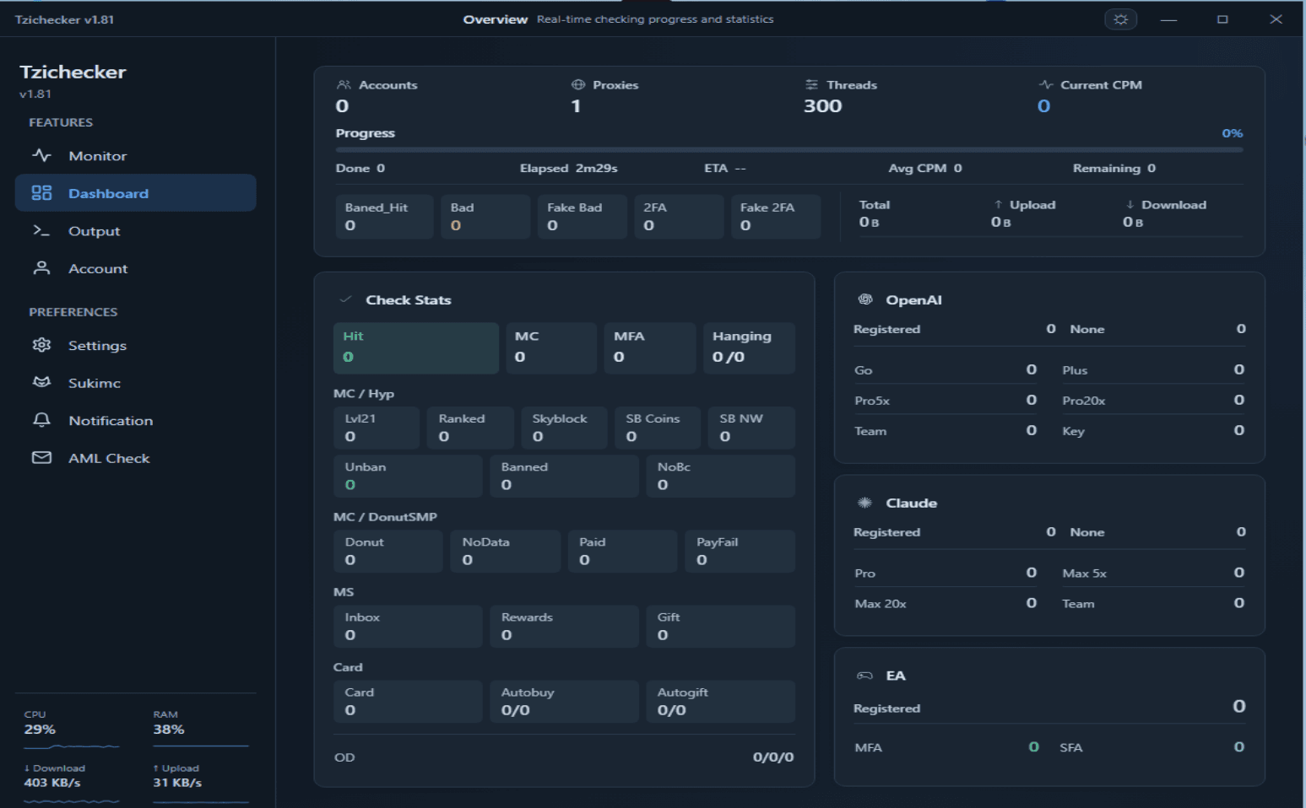Viewport: 1306px width, 808px height.
Task: Click the Threads sliders icon
Action: [x=811, y=84]
